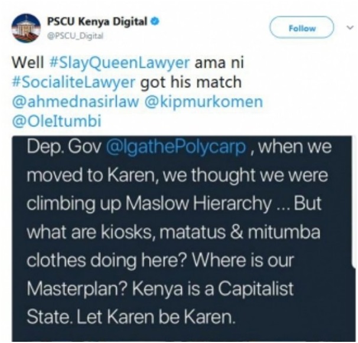View the @OleItumbi profile mention
Image resolution: width=358 pixels, height=343 pixels.
click(56, 121)
